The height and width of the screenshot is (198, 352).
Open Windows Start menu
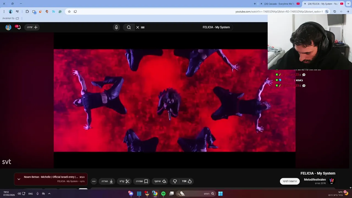point(221,194)
